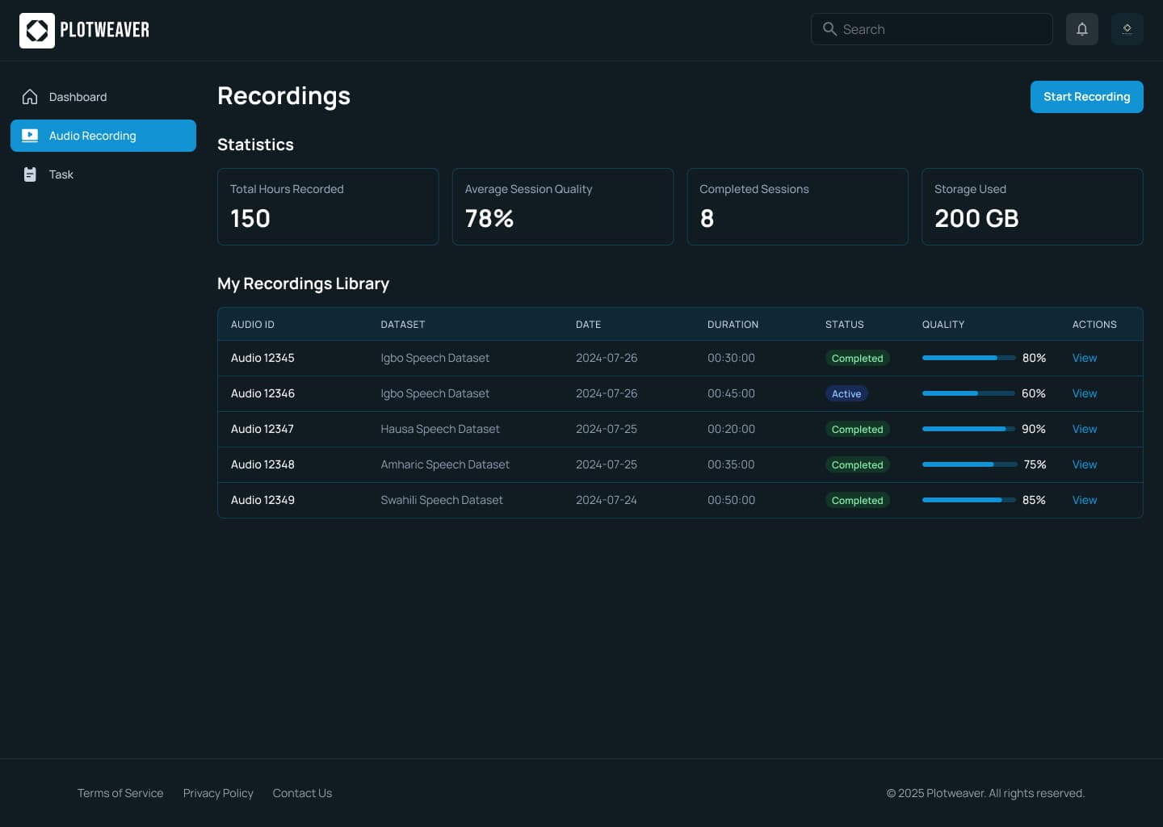Open Terms of Service link

tap(120, 793)
